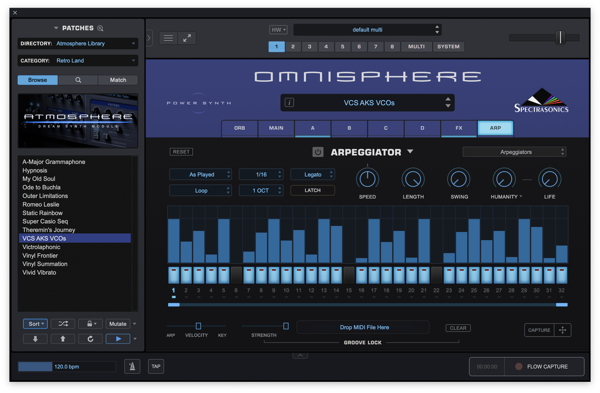Switch to the FX tab
Image resolution: width=600 pixels, height=393 pixels.
[459, 128]
